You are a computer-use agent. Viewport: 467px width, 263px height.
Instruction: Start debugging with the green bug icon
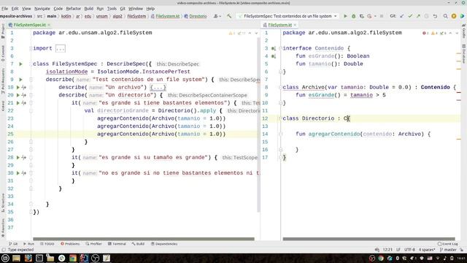pos(353,16)
